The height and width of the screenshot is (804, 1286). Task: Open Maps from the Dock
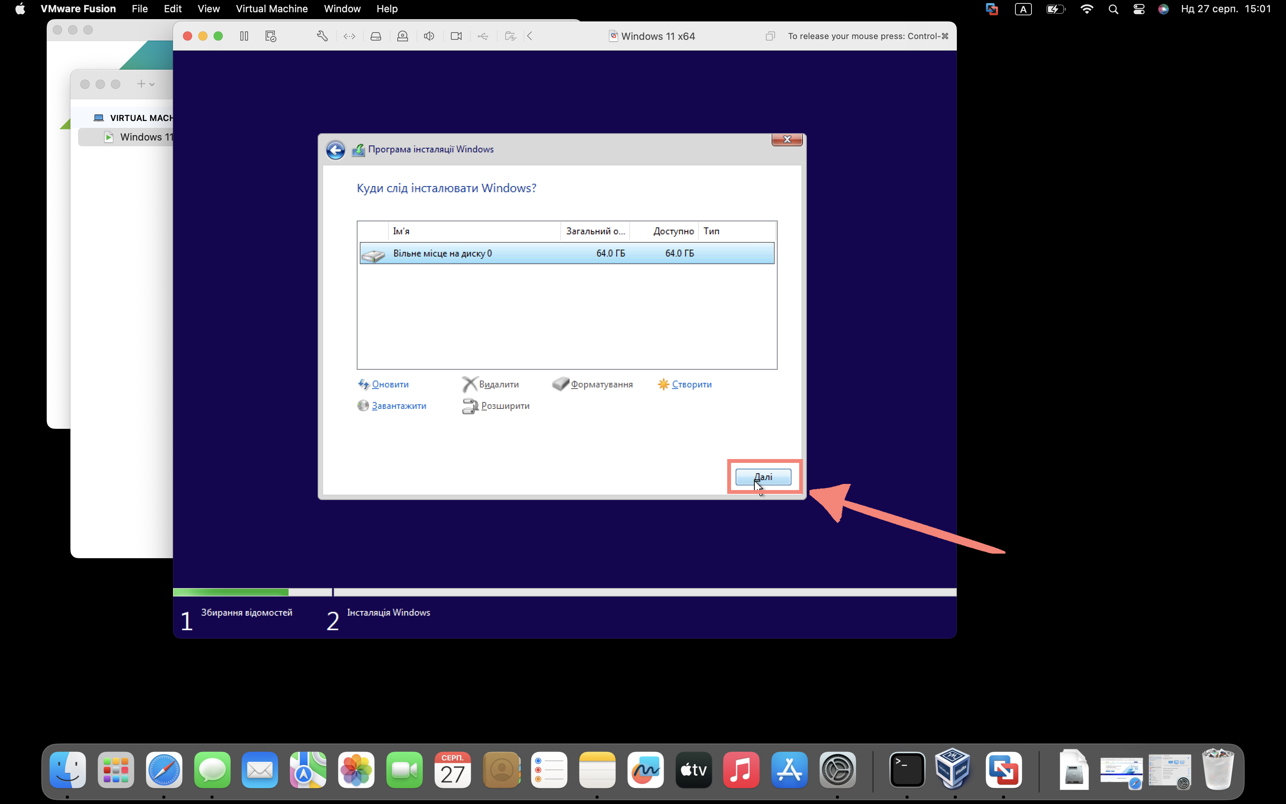pos(308,770)
